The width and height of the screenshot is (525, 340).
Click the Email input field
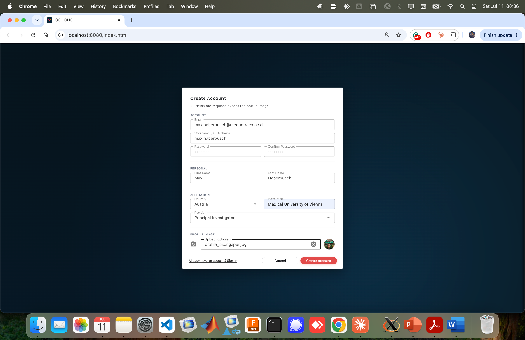262,125
